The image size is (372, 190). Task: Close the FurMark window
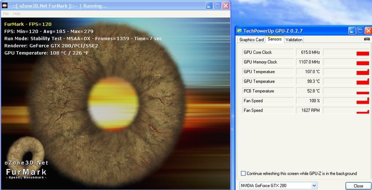coord(225,6)
